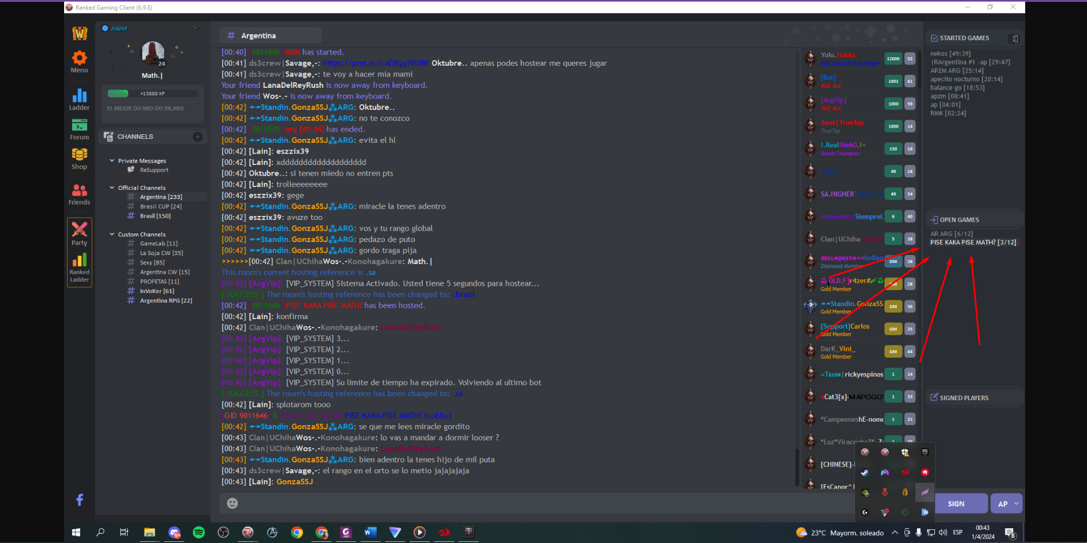This screenshot has height=543, width=1087.
Task: Open the Party section
Action: pyautogui.click(x=79, y=234)
